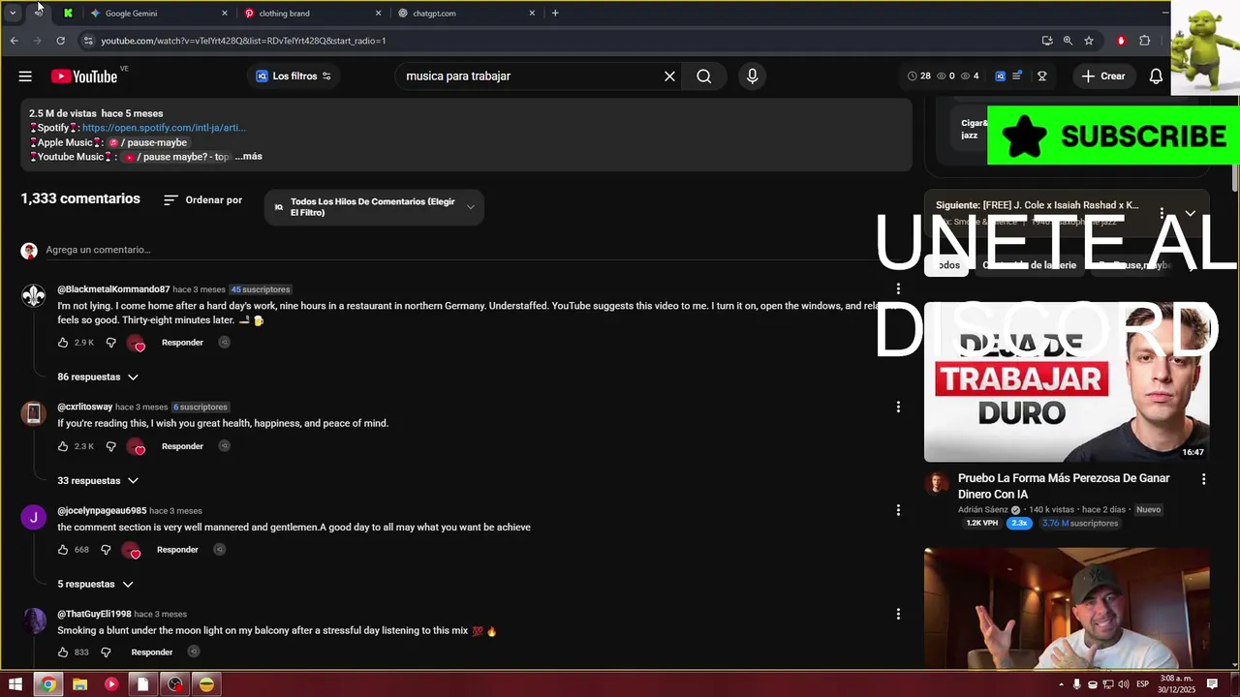The image size is (1240, 697).
Task: Run search with the magnifier button
Action: [704, 76]
